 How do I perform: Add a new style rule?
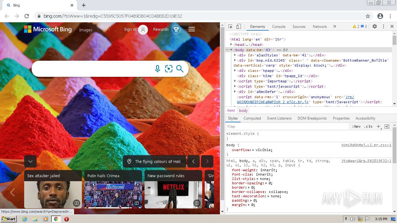click(x=378, y=126)
